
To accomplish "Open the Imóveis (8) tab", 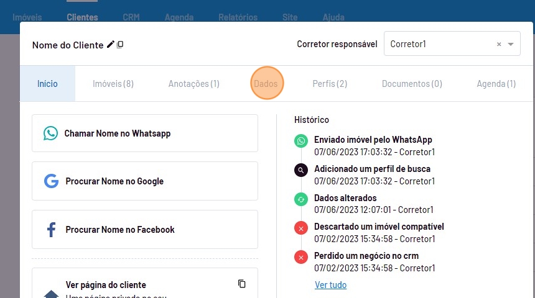I will (113, 84).
